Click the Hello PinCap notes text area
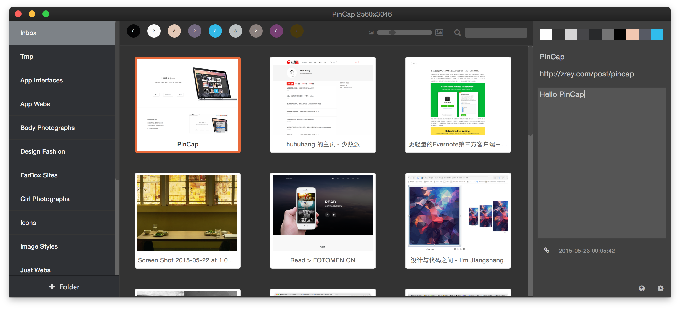Screen dimensions: 680x309 pos(601,163)
